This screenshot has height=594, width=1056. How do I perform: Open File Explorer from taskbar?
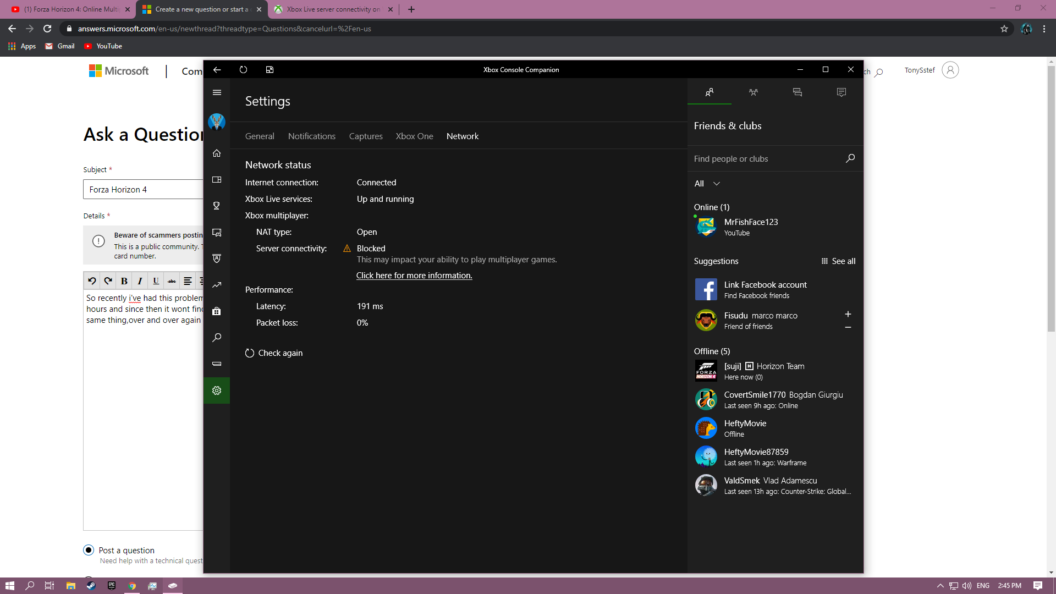[x=71, y=586]
